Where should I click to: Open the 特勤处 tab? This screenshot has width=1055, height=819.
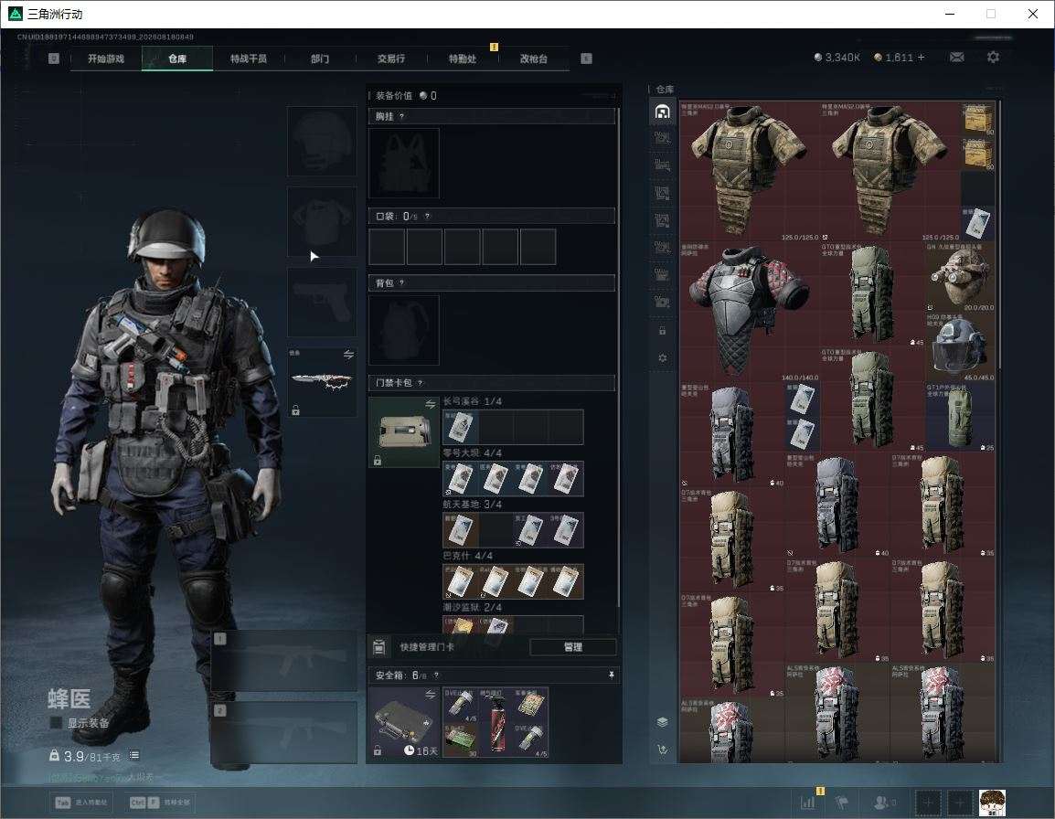[463, 58]
